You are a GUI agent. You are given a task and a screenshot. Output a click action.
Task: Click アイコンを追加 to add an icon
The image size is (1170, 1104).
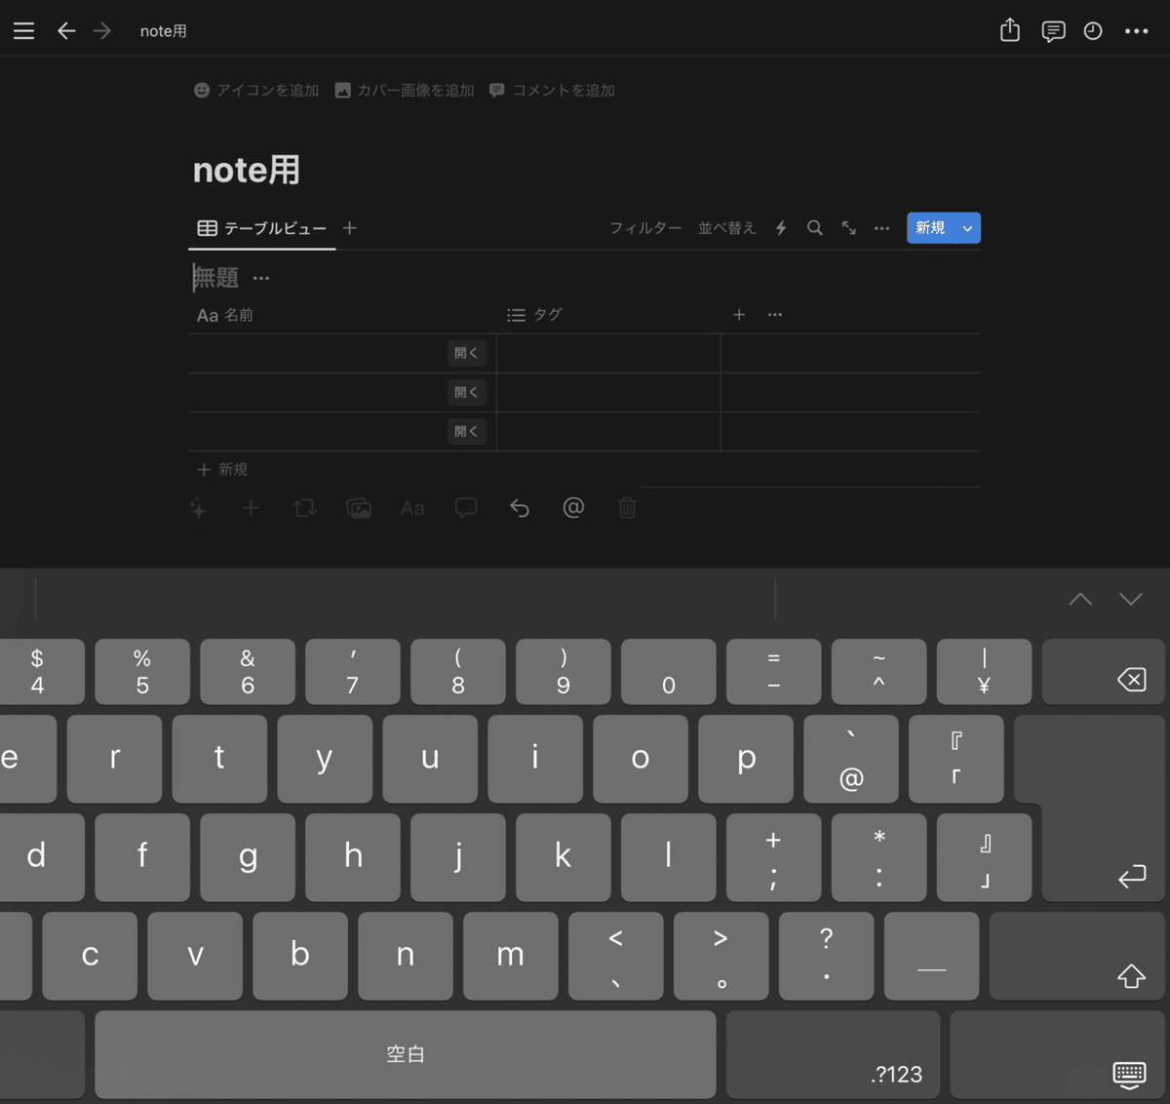[x=256, y=90]
